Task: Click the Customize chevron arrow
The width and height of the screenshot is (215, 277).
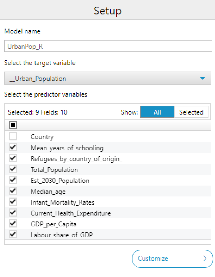Action: tap(205, 258)
